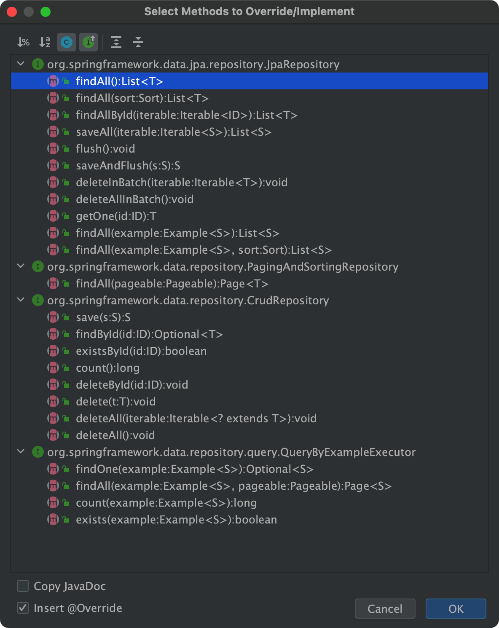Select the existsById(id:ID):boolean method
The image size is (499, 628).
[x=141, y=351]
